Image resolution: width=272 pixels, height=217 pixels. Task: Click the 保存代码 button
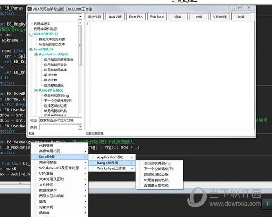coord(94,17)
